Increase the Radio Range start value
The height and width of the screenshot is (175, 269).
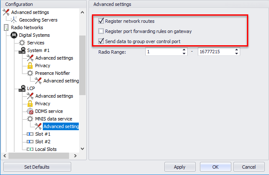(184, 50)
